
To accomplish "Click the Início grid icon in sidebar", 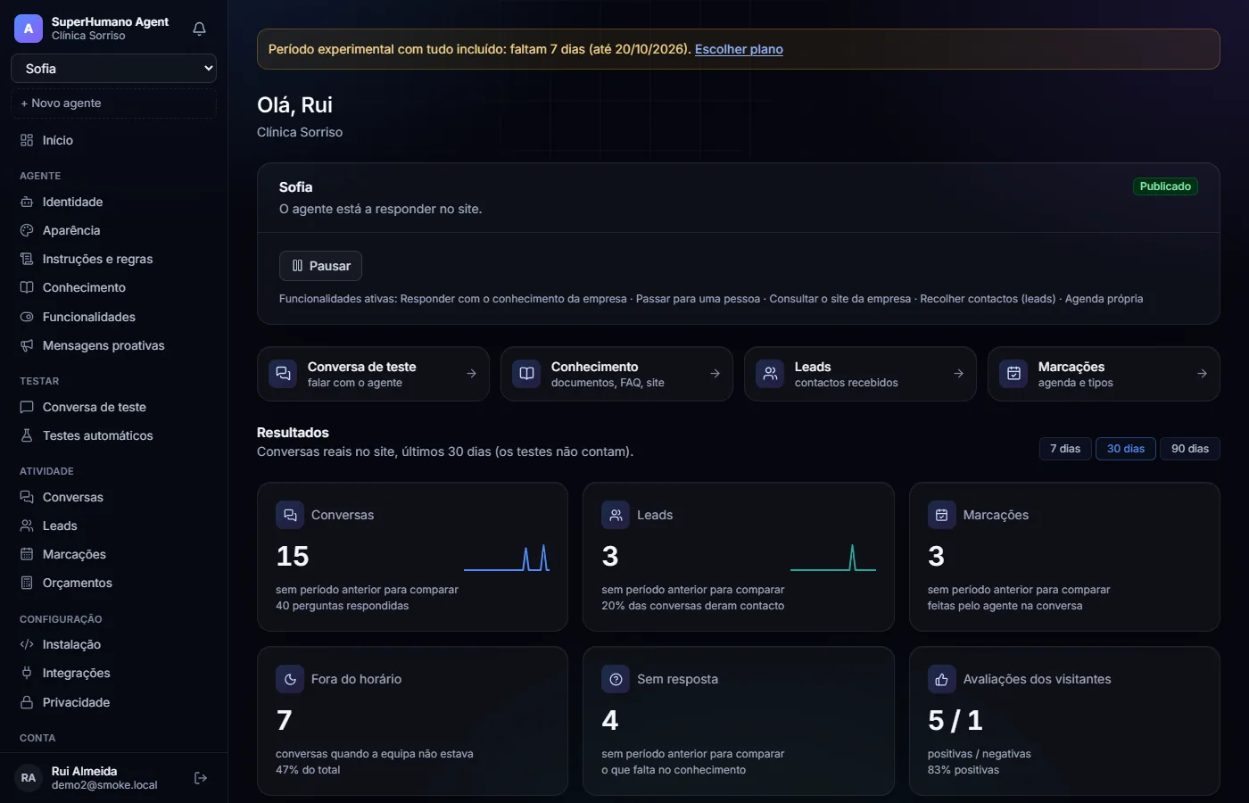I will click(27, 140).
